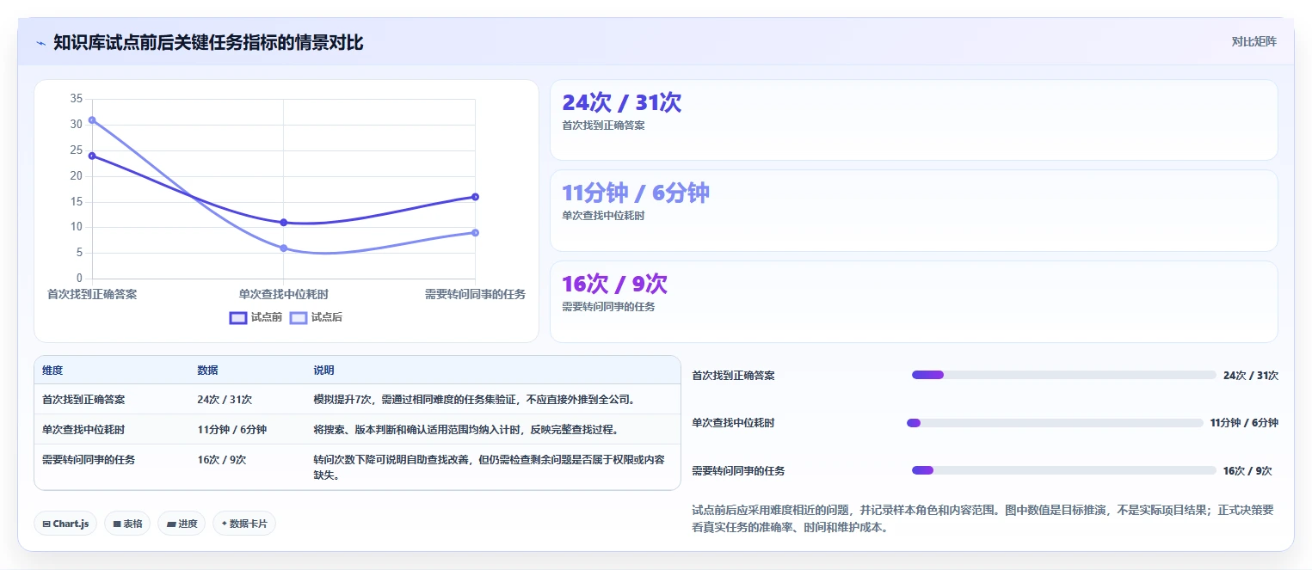Click the 试点前 data point at 11
1312x570 pixels.
click(283, 223)
